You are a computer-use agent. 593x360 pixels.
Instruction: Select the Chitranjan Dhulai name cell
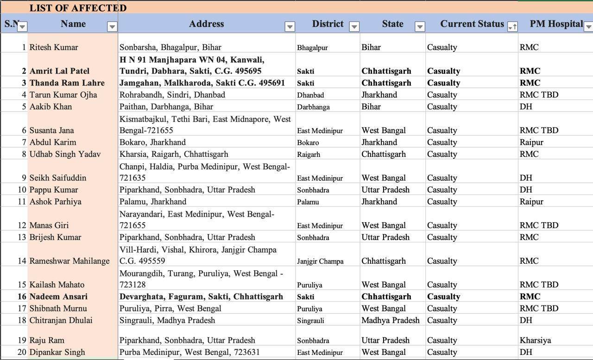pyautogui.click(x=61, y=320)
